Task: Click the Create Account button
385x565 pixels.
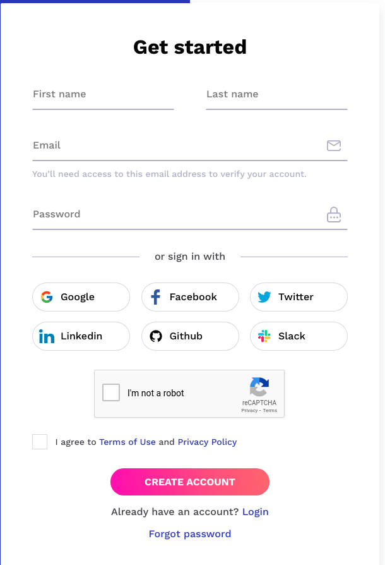Action: pos(190,482)
